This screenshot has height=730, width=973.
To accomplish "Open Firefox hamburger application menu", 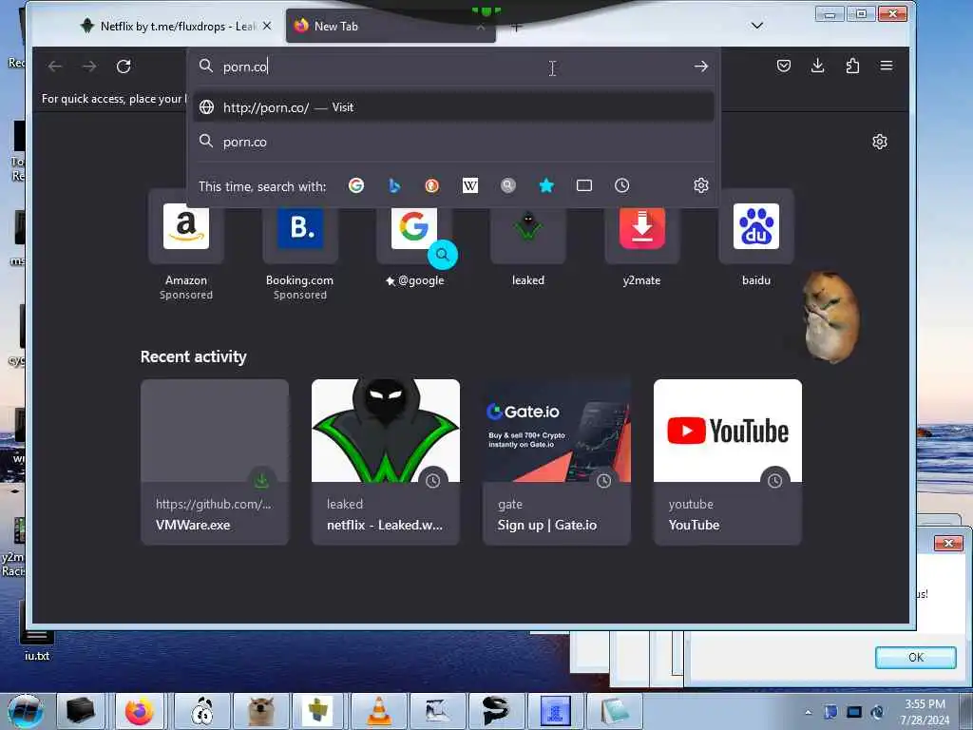I will click(x=887, y=66).
